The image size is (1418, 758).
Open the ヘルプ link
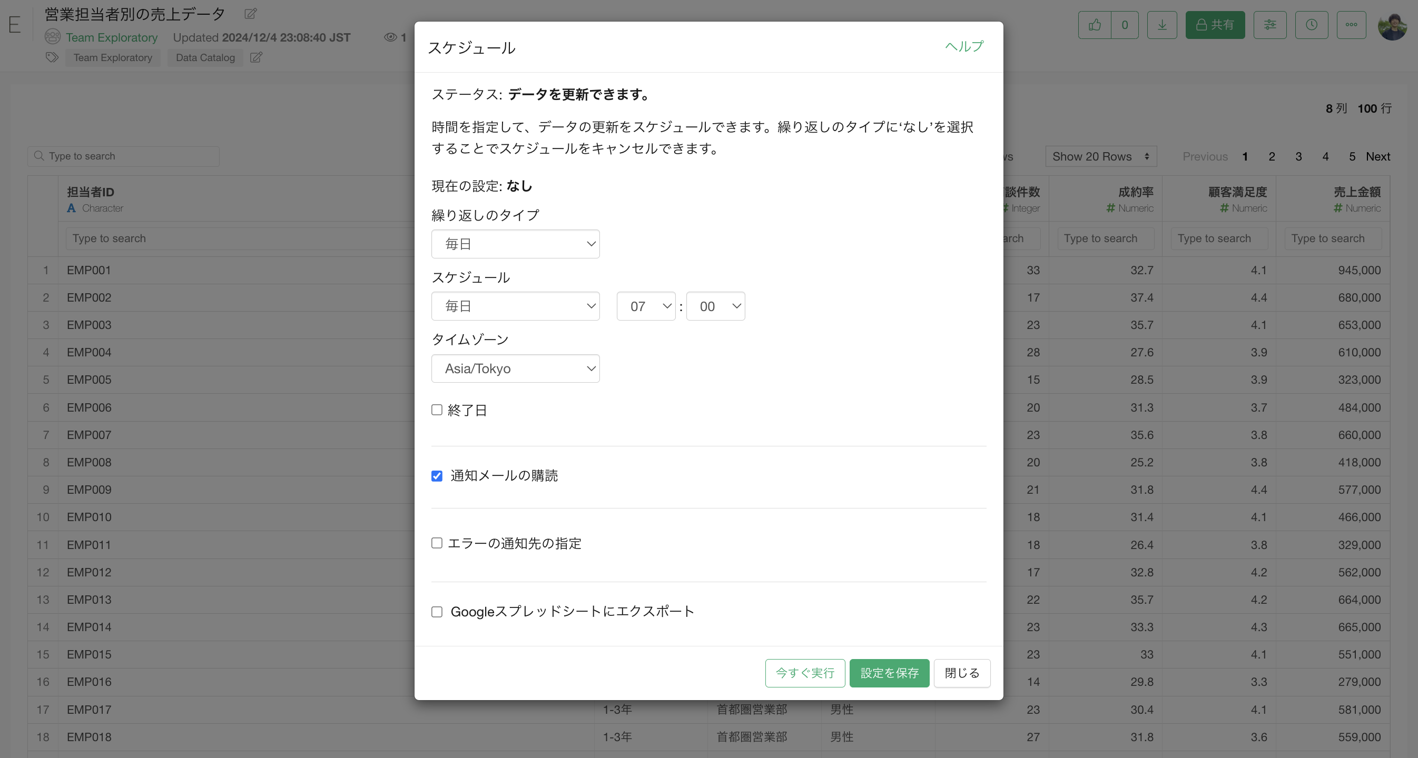coord(964,46)
